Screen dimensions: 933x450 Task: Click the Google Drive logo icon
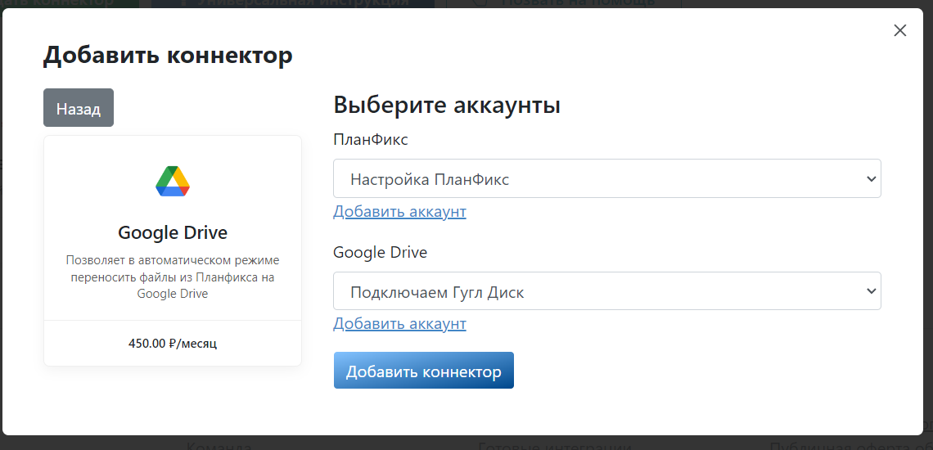[x=173, y=182]
